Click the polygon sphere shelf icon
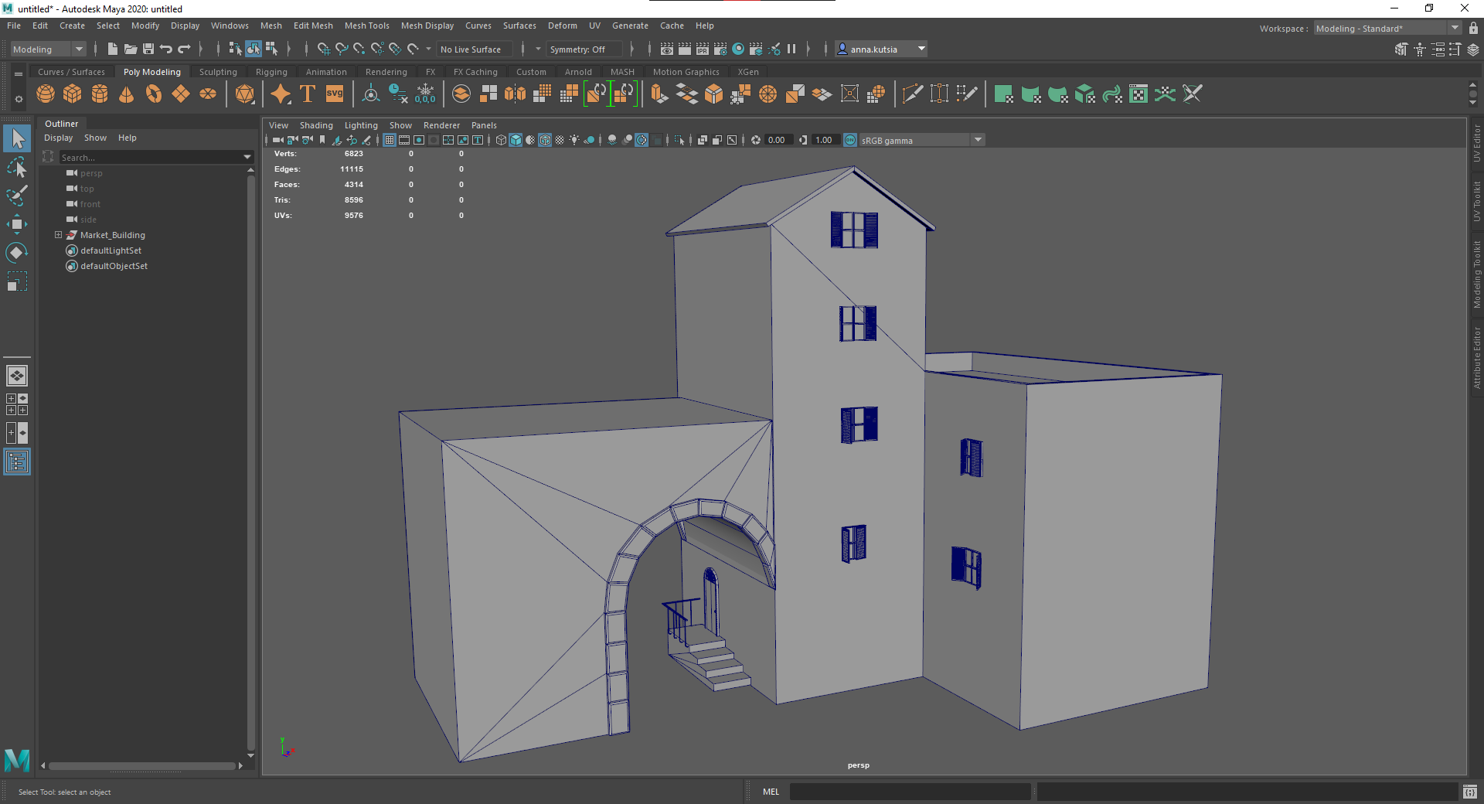The image size is (1484, 804). point(46,94)
